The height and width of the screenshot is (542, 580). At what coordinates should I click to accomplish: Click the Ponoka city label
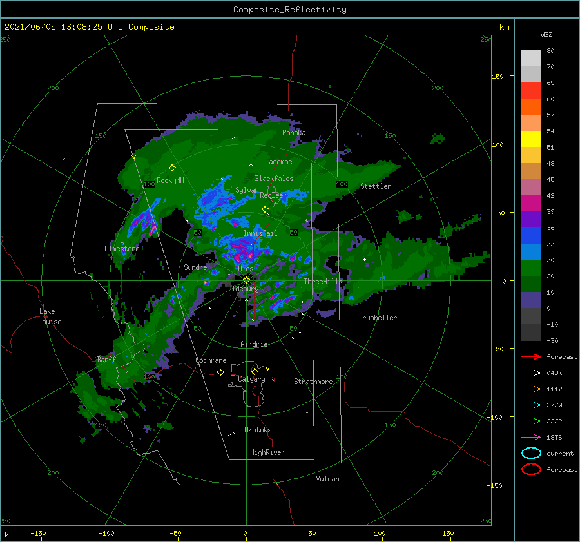pos(294,133)
